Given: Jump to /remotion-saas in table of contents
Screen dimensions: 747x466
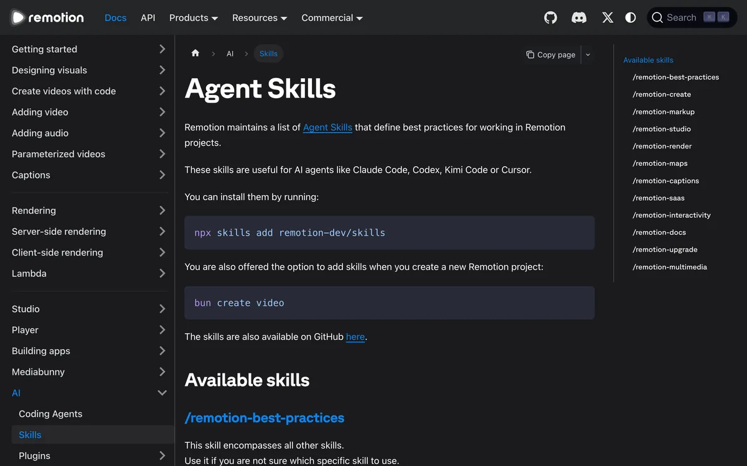Looking at the screenshot, I should tap(659, 198).
